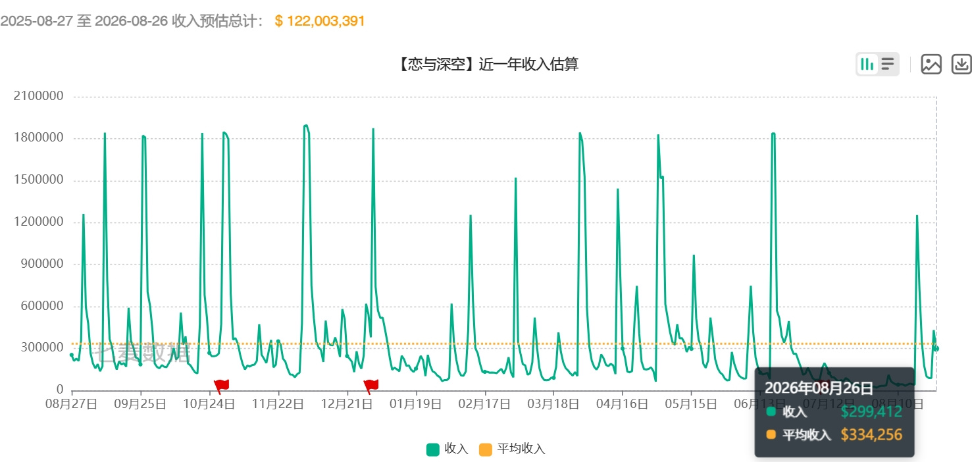Click y-axis label 600000
This screenshot has height=462, width=972.
pyautogui.click(x=41, y=306)
